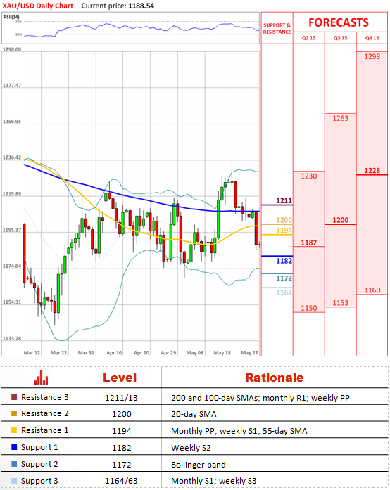Select the 1211 resistance level marker
This screenshot has width=390, height=490.
277,205
